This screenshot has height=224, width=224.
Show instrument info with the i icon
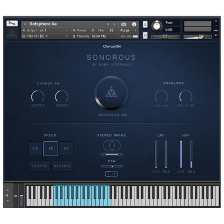pyautogui.click(x=134, y=24)
